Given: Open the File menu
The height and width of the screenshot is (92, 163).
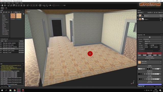Looking at the screenshot, I should pos(2,3).
